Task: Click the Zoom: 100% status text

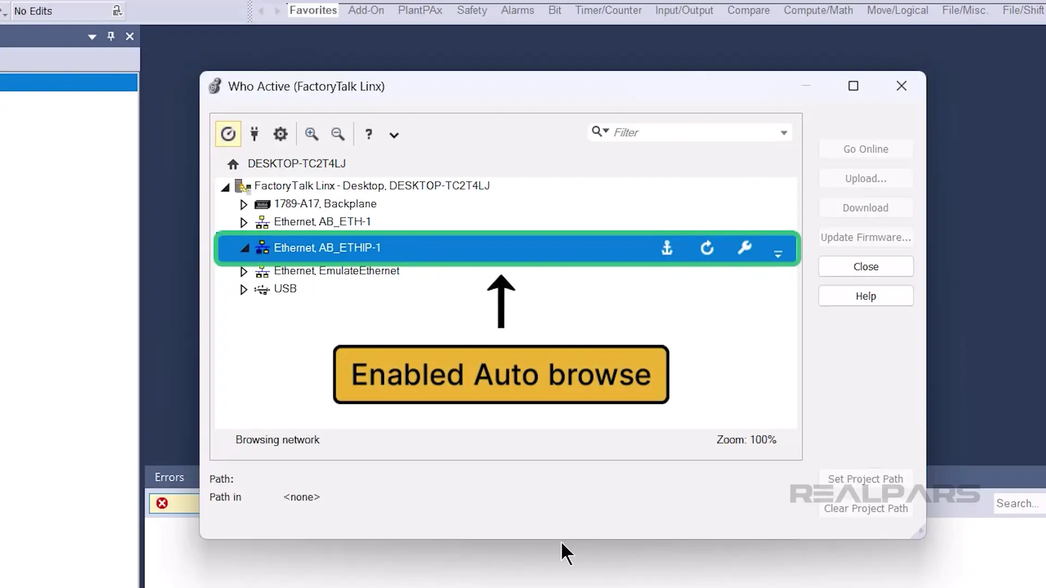Action: (x=746, y=440)
